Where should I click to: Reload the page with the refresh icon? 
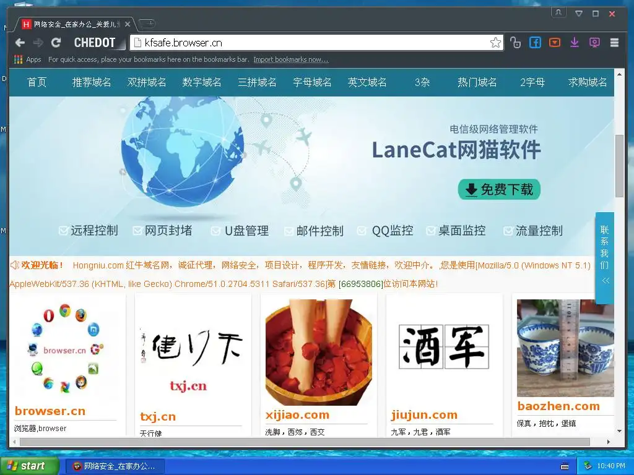[x=56, y=43]
